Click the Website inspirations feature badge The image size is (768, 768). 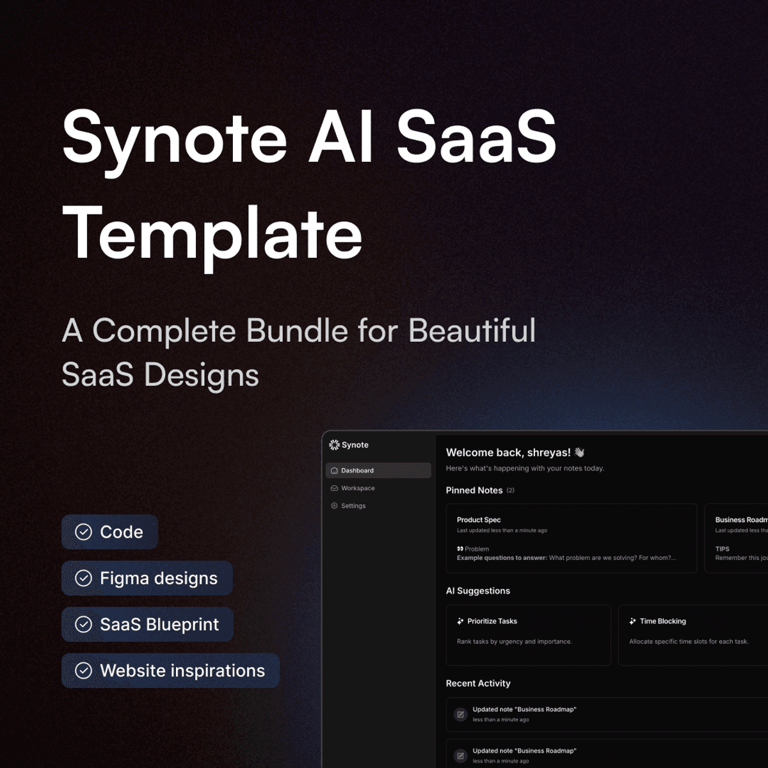point(170,671)
